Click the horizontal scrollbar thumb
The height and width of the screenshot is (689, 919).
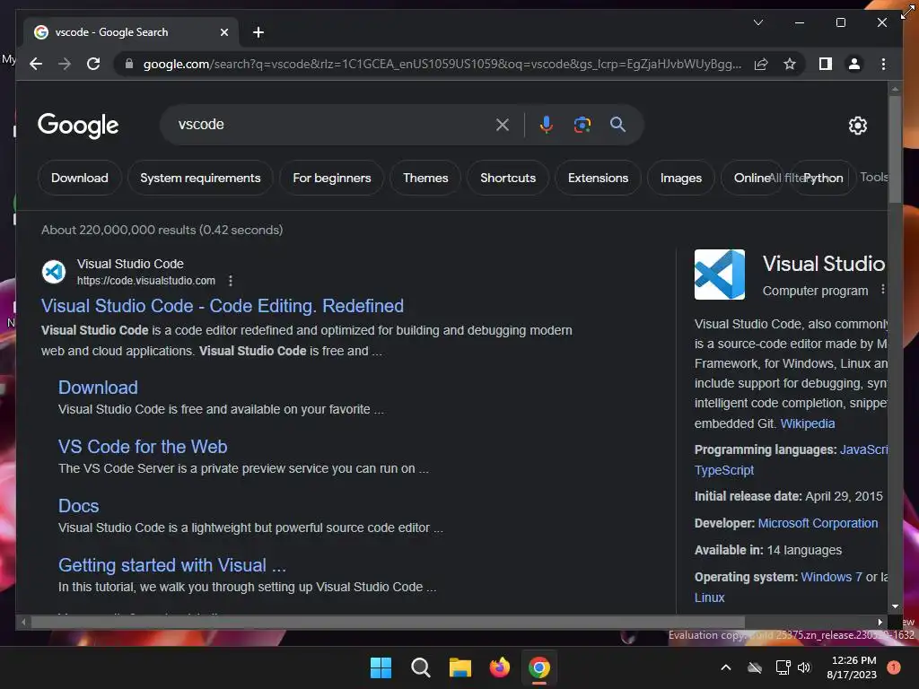tap(388, 623)
